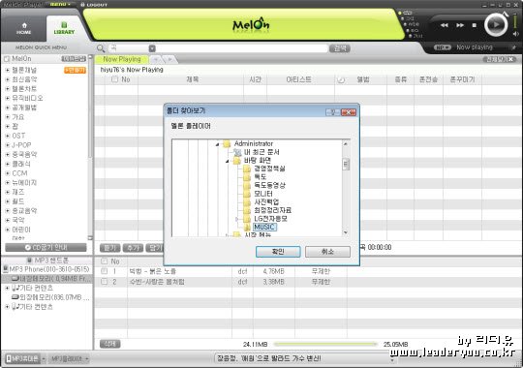Open the search category dropdown
This screenshot has height=368, width=523.
pyautogui.click(x=152, y=48)
